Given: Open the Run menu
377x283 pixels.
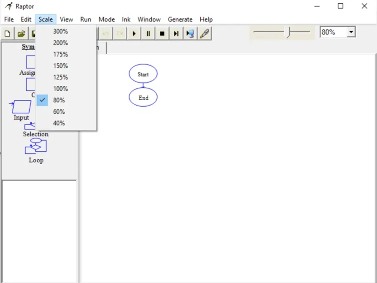Looking at the screenshot, I should coord(86,19).
